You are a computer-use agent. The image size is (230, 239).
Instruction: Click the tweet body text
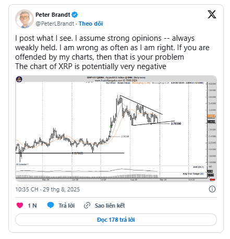tap(112, 52)
